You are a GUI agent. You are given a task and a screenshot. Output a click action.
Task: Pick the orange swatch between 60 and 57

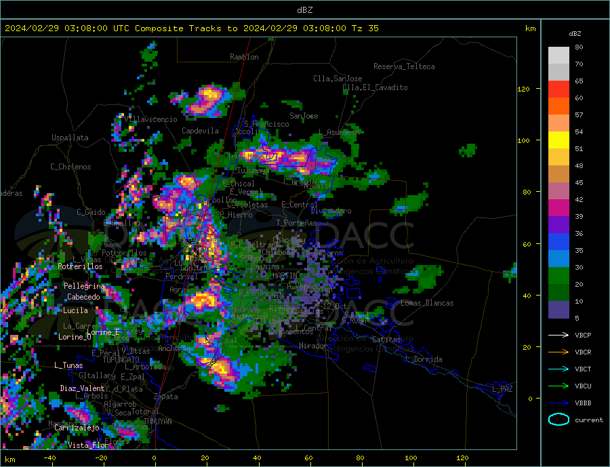558,106
